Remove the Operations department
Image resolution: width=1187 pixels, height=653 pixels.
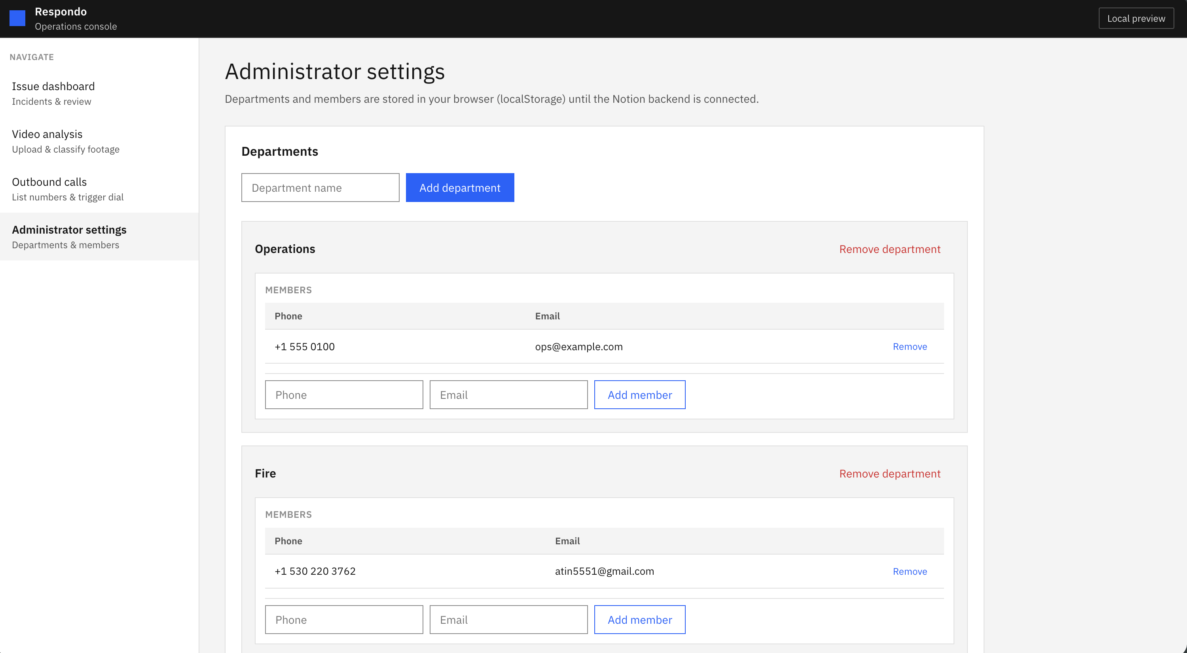tap(889, 249)
